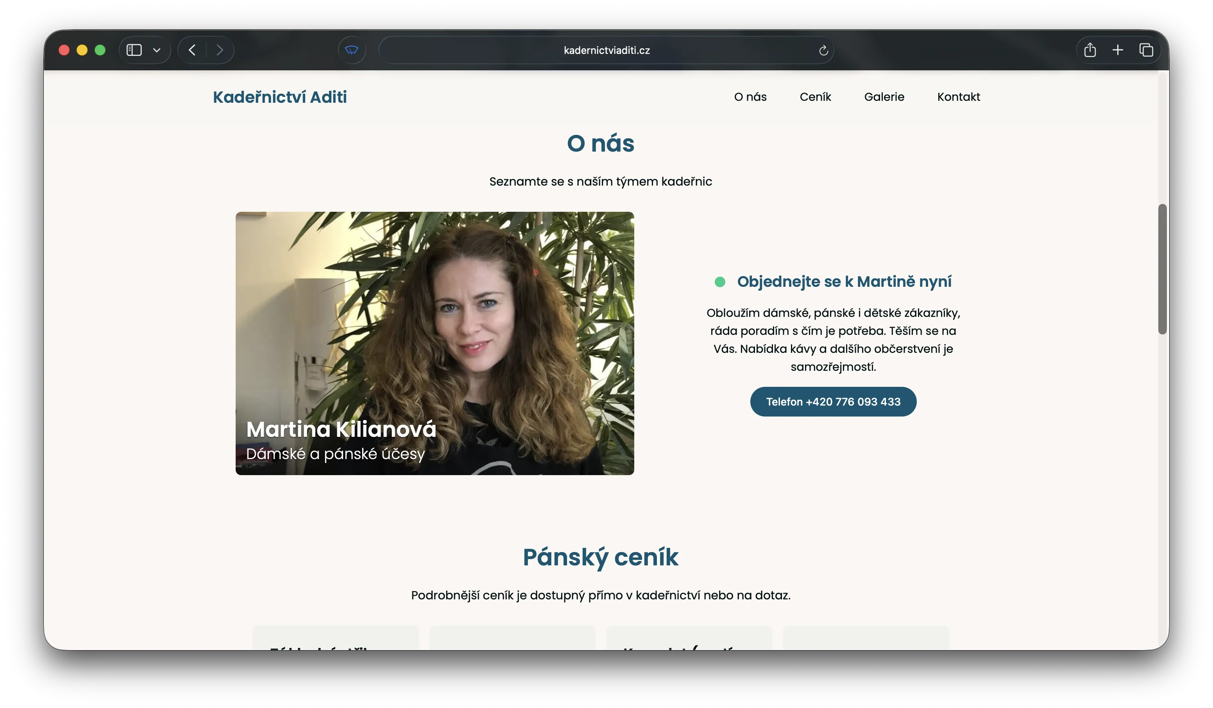Go forward with the forward arrow
The height and width of the screenshot is (708, 1213).
coord(220,50)
